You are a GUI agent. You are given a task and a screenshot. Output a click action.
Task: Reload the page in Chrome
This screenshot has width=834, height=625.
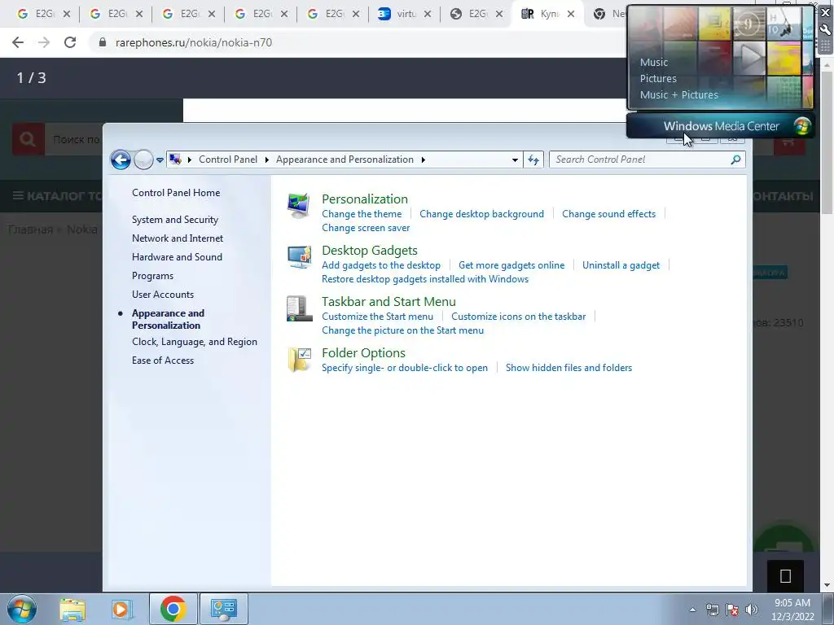point(70,42)
